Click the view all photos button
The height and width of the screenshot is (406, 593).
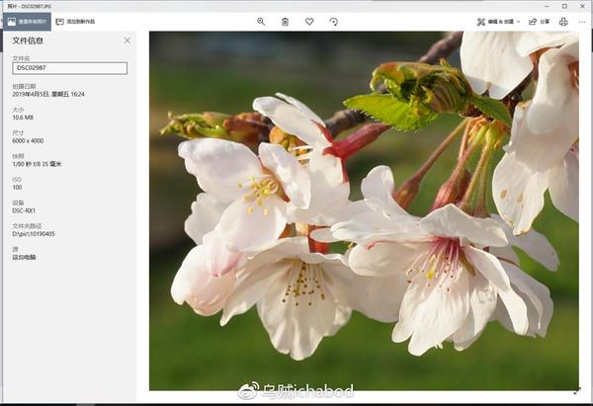coord(27,22)
